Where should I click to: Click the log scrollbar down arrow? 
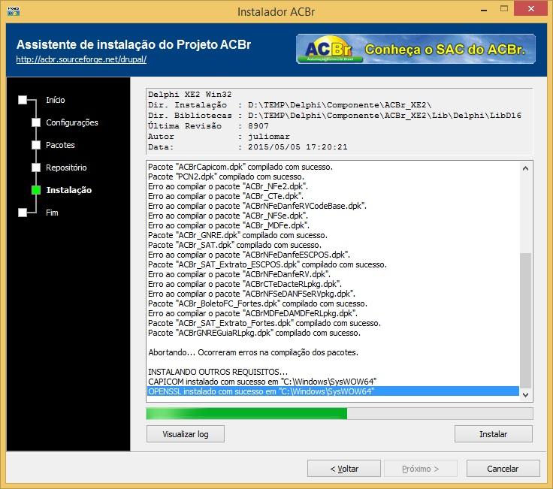525,395
